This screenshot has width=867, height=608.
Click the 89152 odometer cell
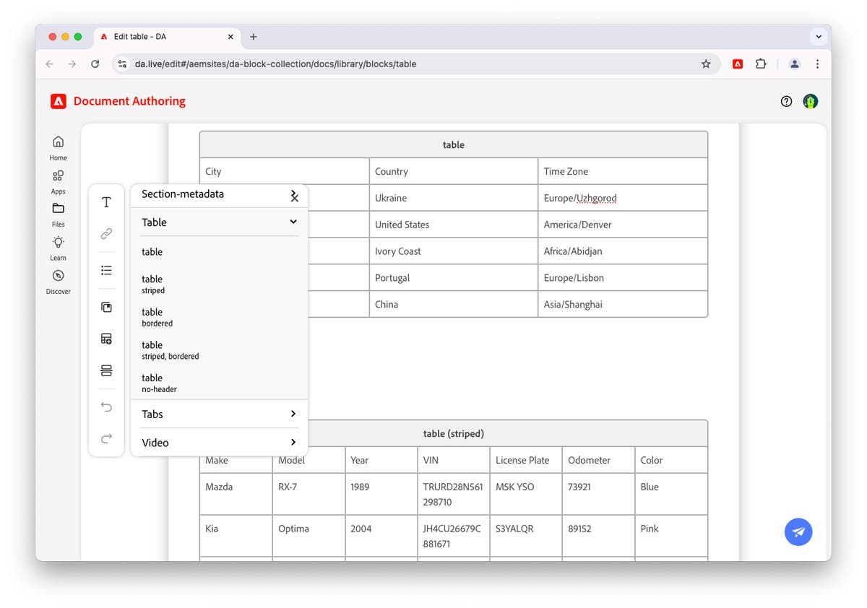[599, 536]
